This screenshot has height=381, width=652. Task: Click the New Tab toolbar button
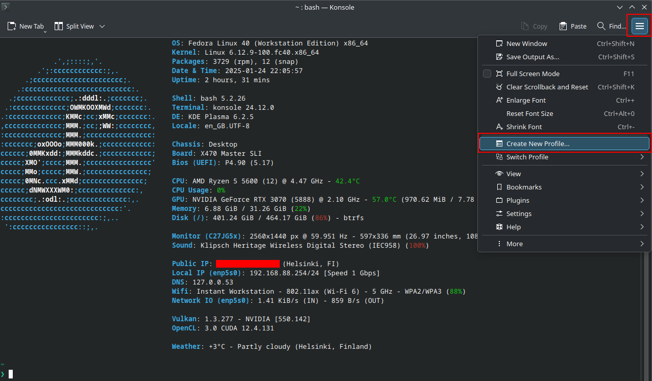coord(26,26)
